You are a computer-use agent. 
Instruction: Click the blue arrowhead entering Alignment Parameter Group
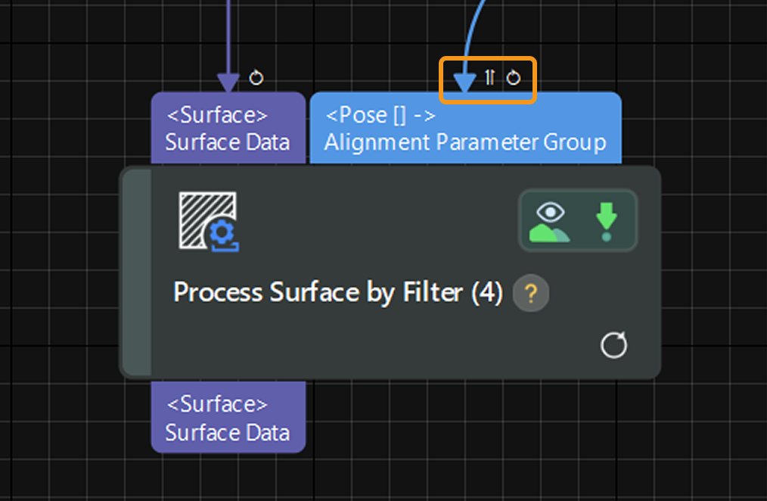[x=464, y=82]
